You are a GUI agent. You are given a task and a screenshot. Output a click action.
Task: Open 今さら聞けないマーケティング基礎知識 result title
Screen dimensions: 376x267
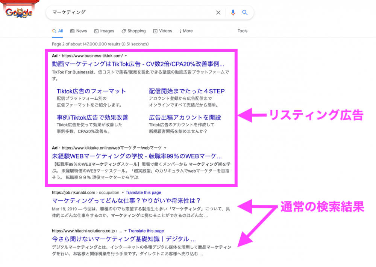[x=124, y=239]
